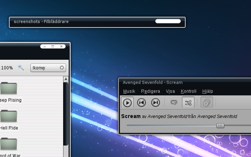Select the Lord of War folder icon
The width and height of the screenshot is (251, 157).
(9, 144)
